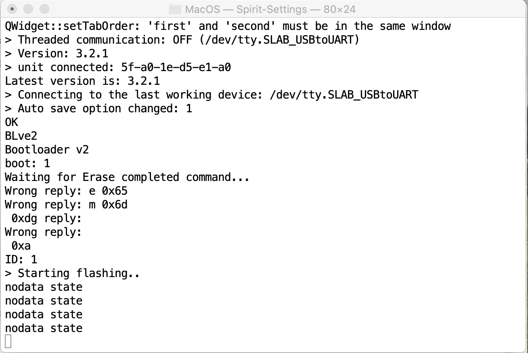Viewport: 528px width, 353px height.
Task: Click the window title 'MacOS — Spirit-Settings — 80×24'
Action: (270, 9)
